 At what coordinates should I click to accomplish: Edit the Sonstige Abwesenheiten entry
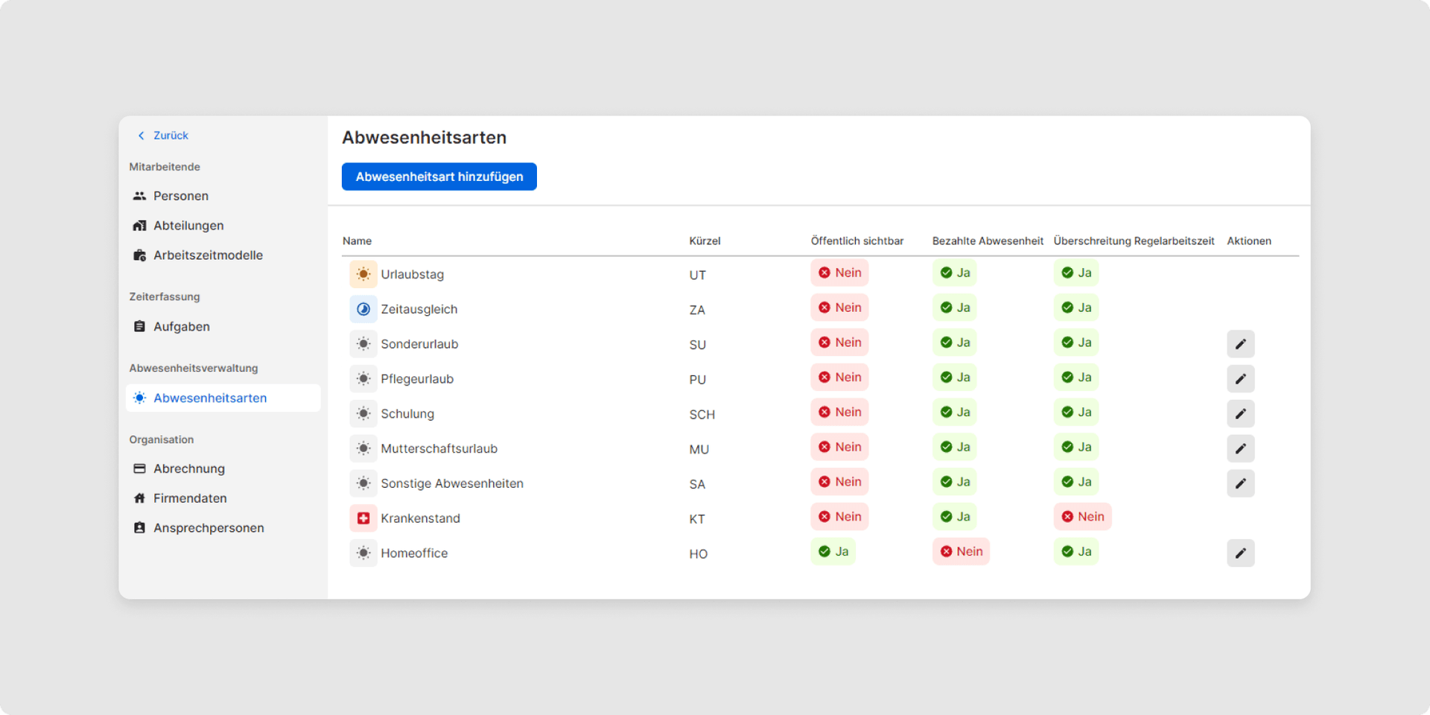coord(1240,484)
